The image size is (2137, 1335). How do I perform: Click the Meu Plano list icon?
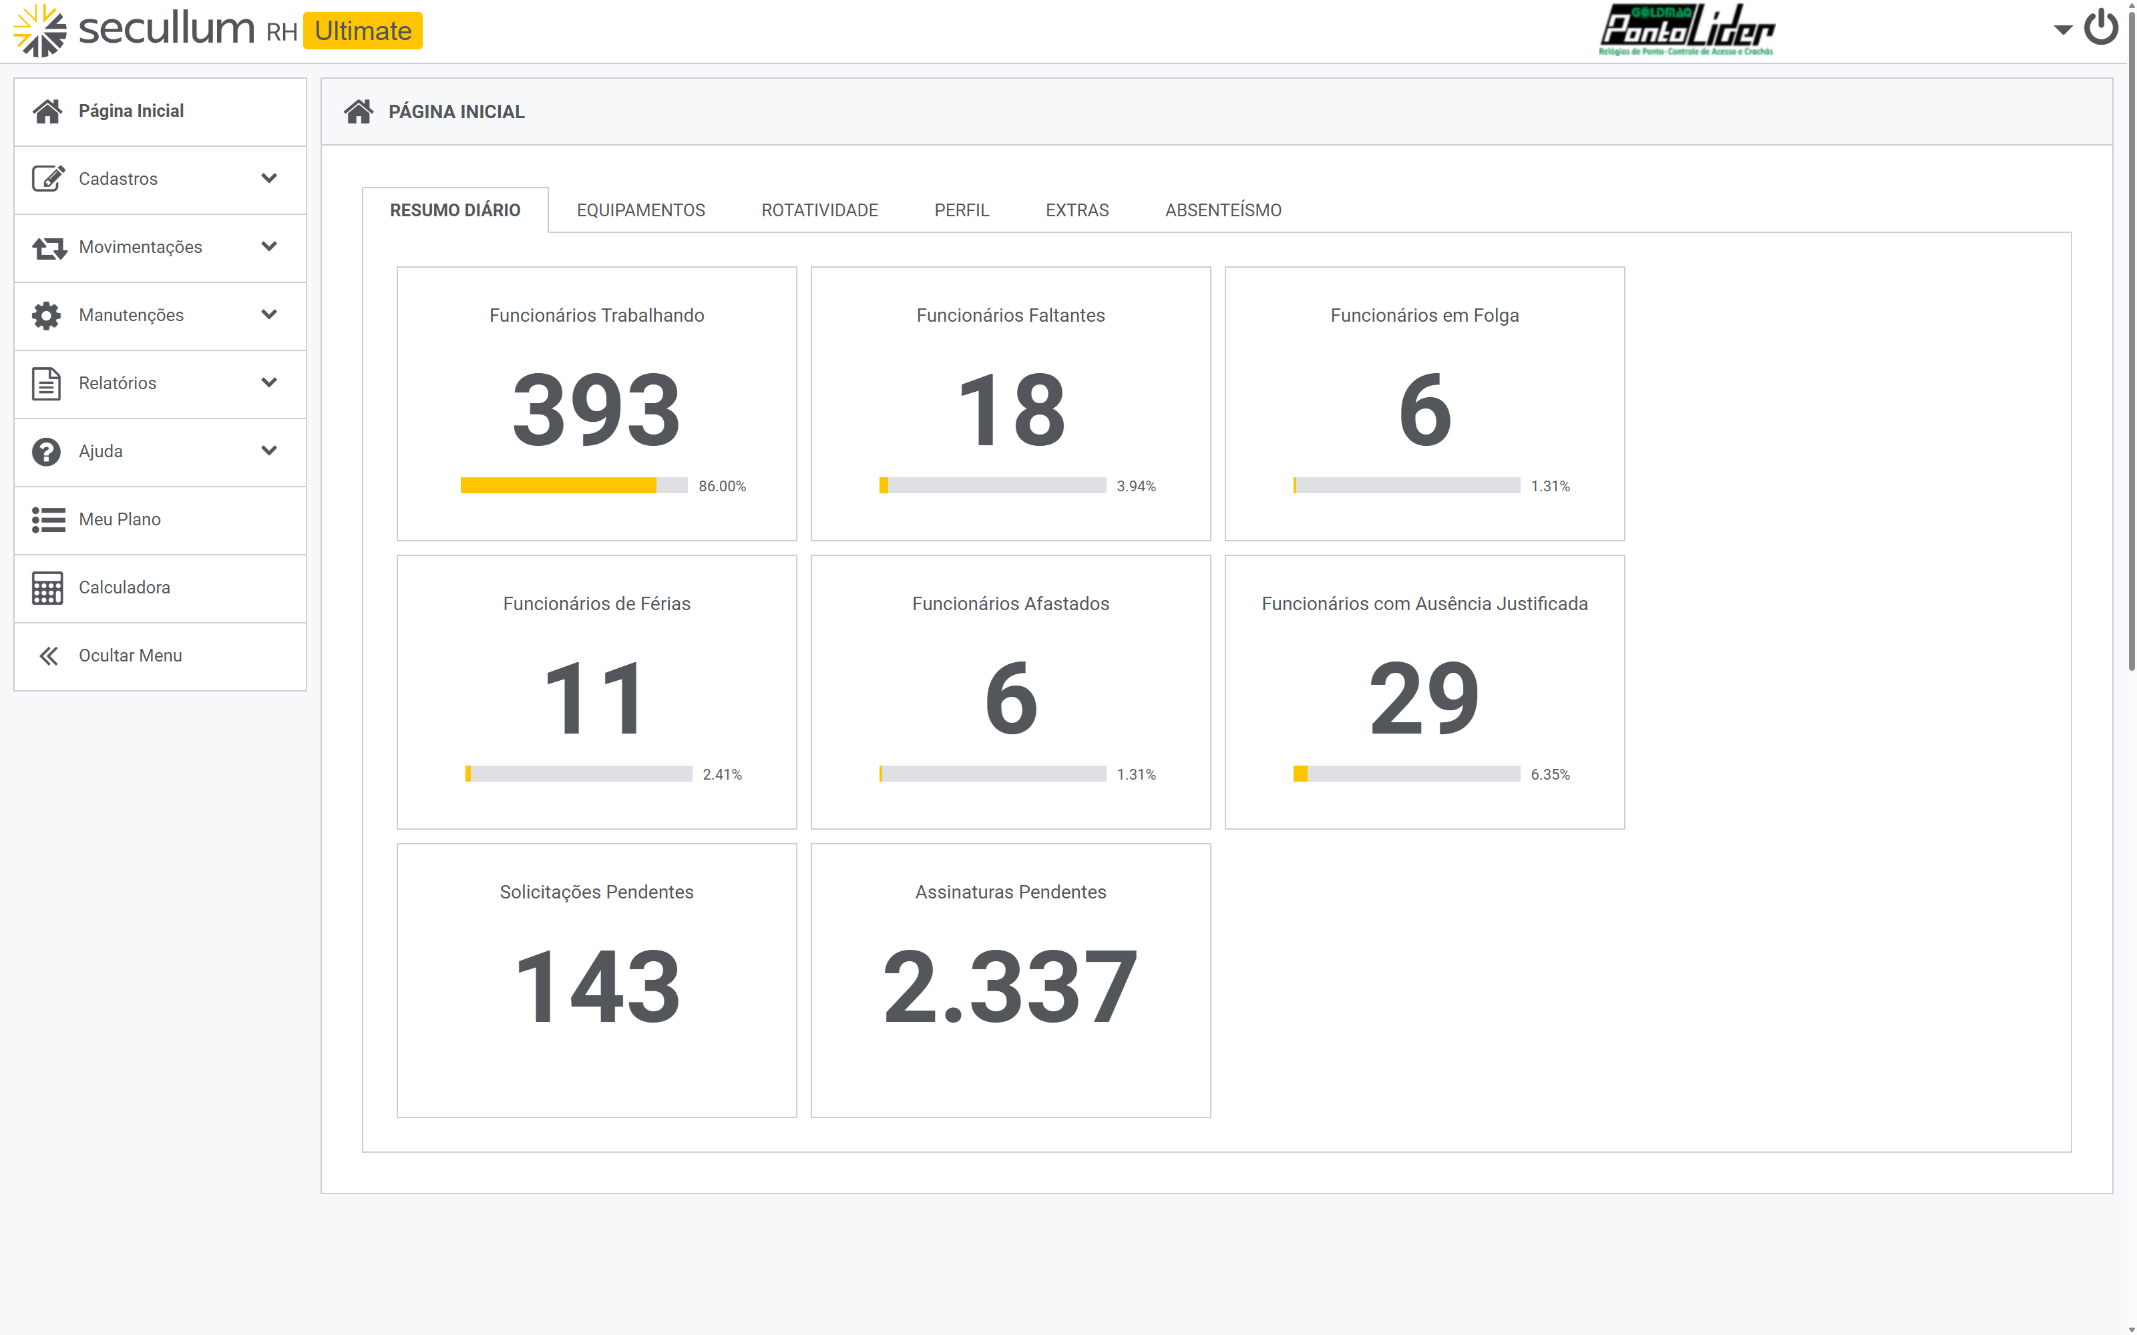(x=49, y=519)
